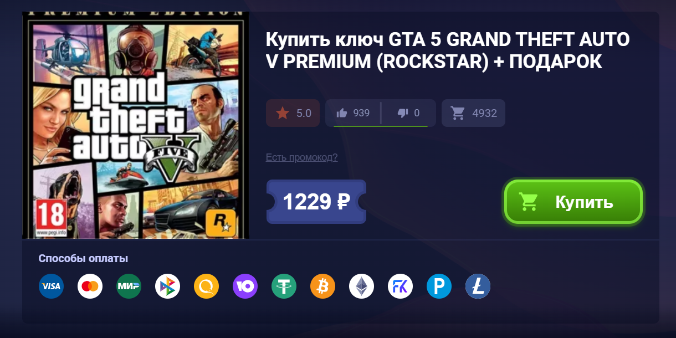
Task: Click the thumbs-down dislikes counter 0
Action: (x=409, y=113)
